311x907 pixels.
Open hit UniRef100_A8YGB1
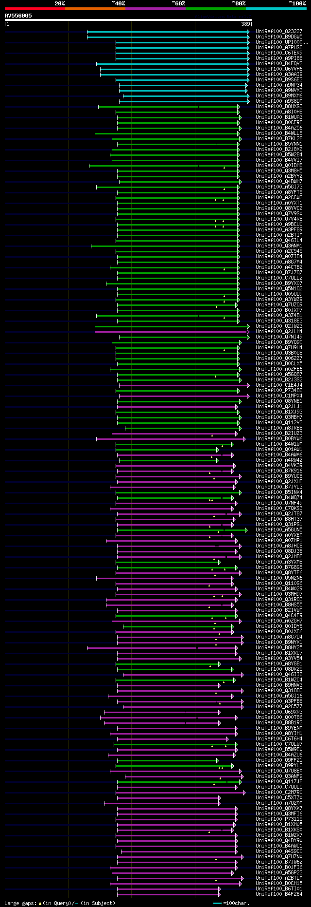coord(279,663)
